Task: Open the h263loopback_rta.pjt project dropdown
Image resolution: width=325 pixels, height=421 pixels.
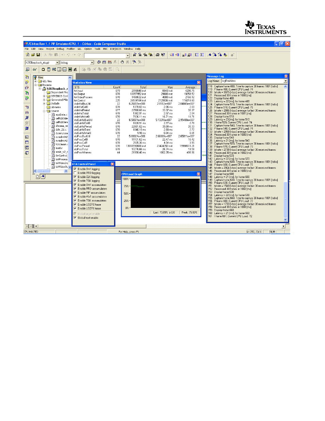Action: click(x=57, y=62)
